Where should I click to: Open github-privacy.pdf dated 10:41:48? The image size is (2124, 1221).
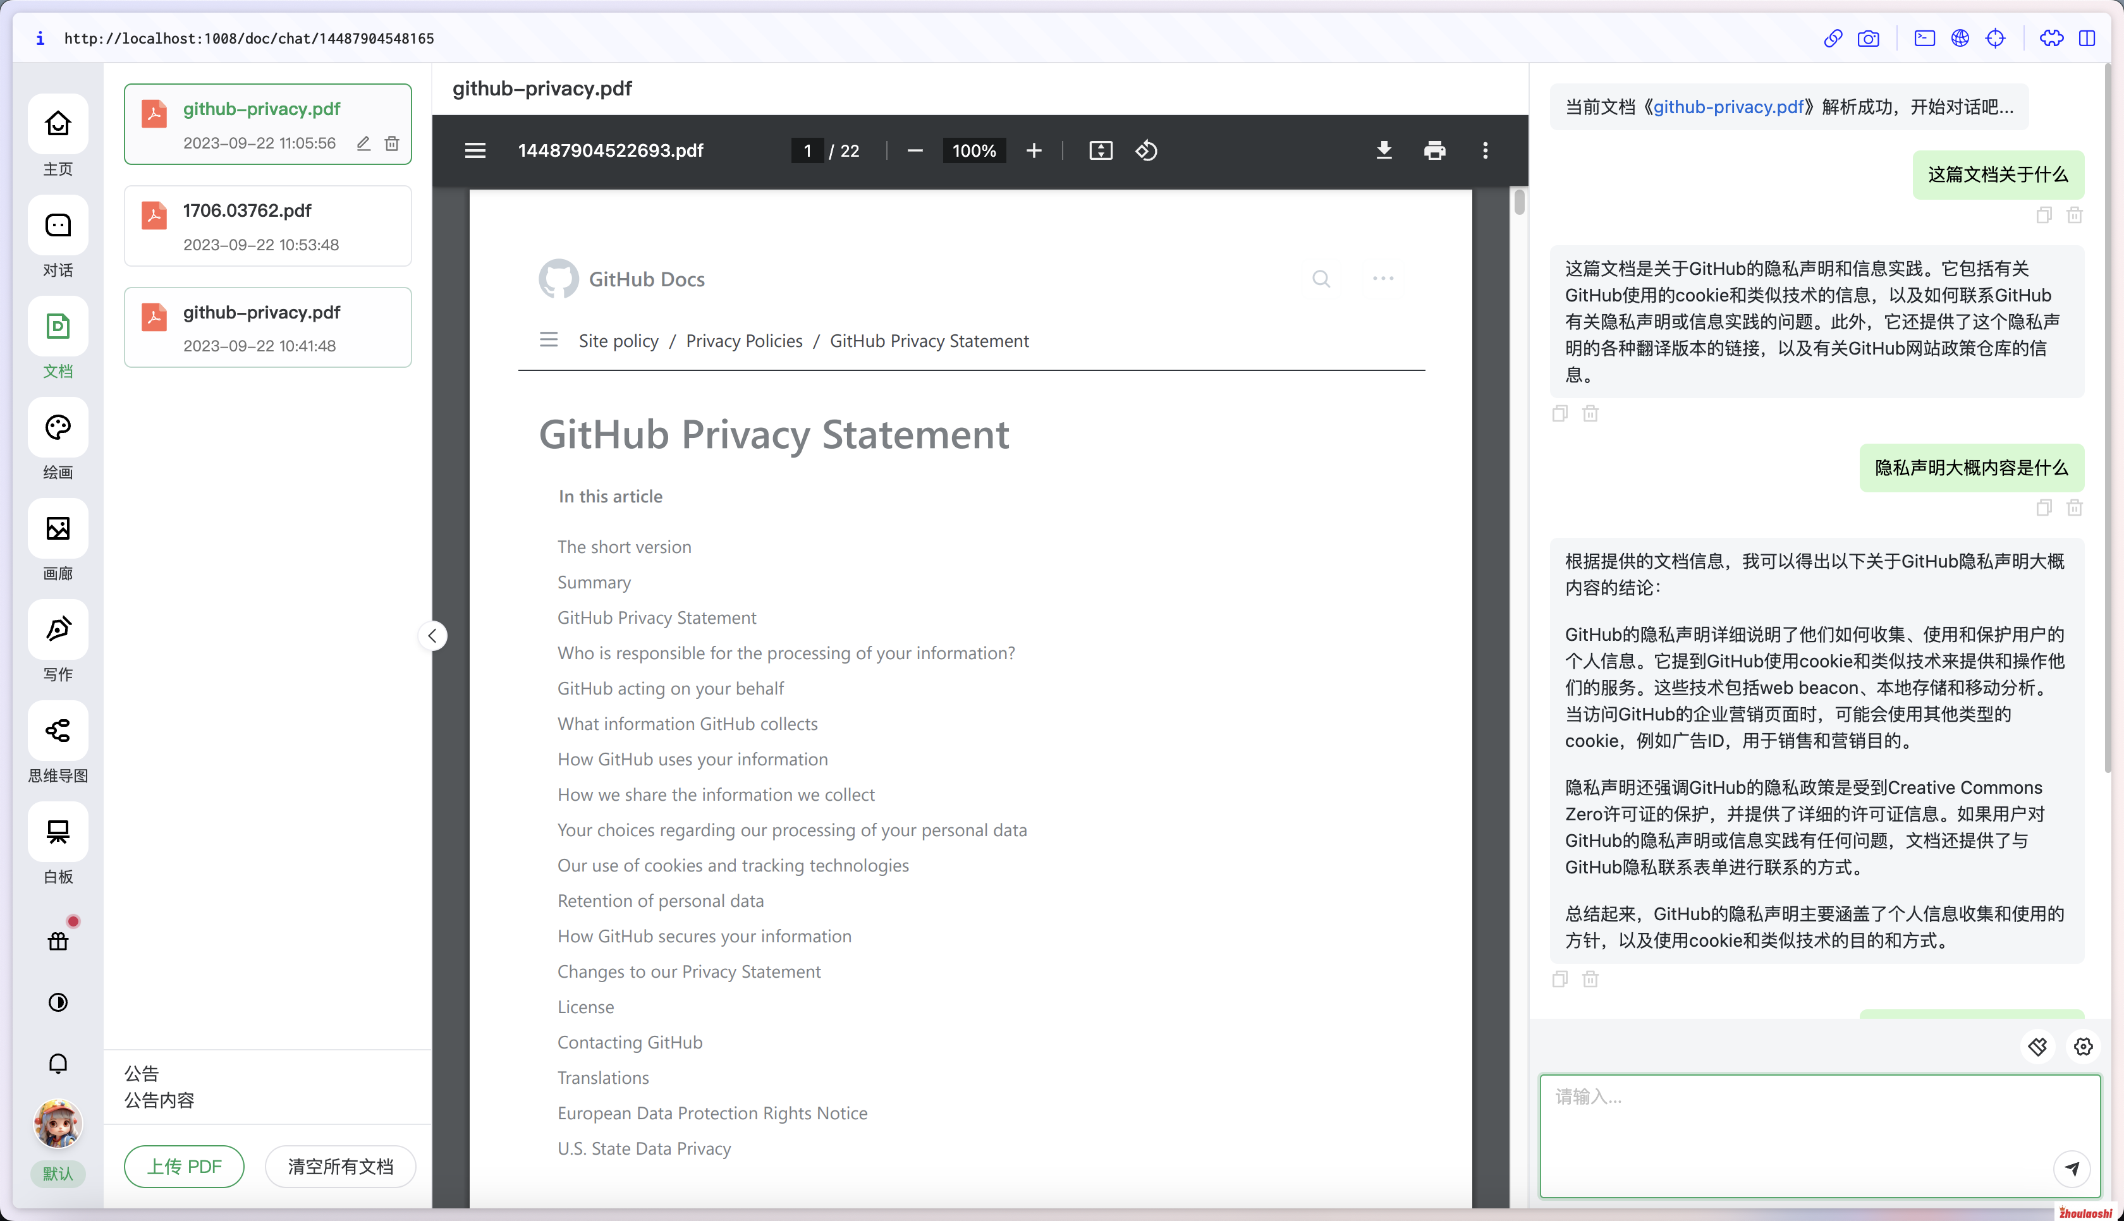(x=267, y=327)
